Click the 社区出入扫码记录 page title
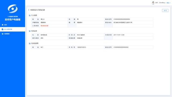This screenshot has width=172, height=97. 38,10
